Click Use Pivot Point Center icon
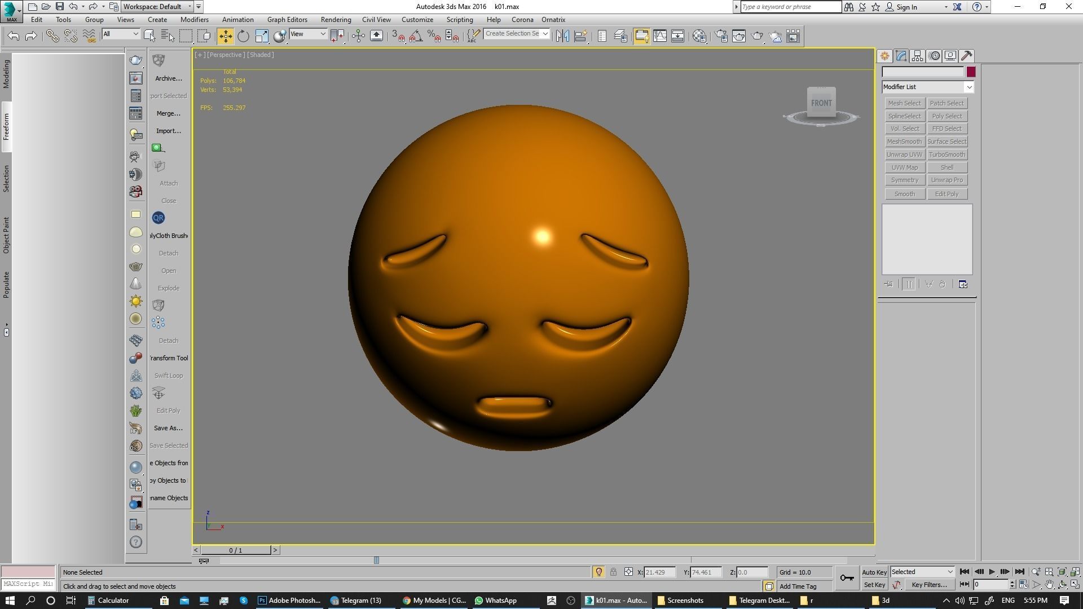This screenshot has height=609, width=1083. [x=337, y=36]
